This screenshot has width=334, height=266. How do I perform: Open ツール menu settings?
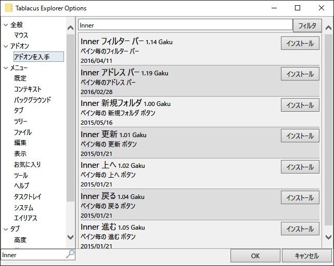coord(21,176)
